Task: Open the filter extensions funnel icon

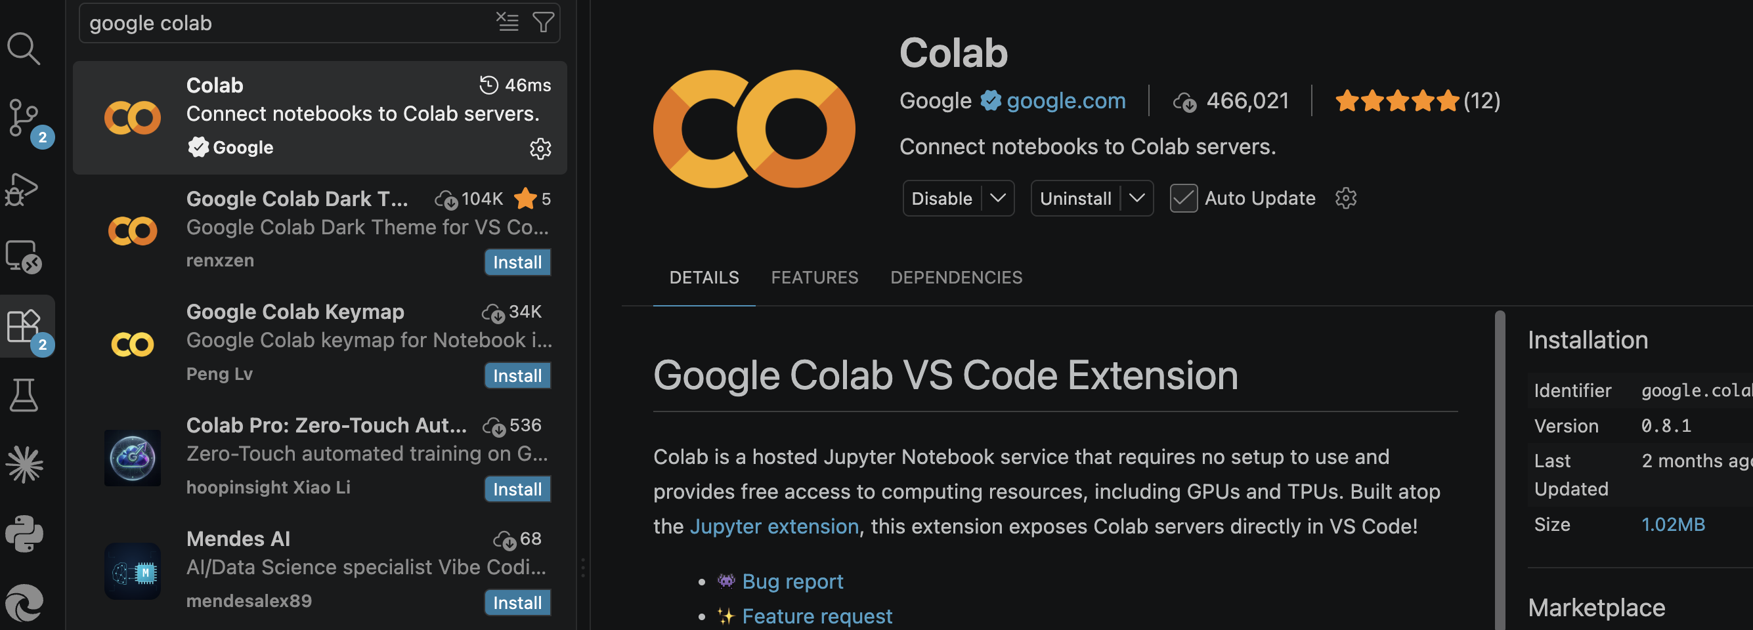Action: [x=543, y=22]
